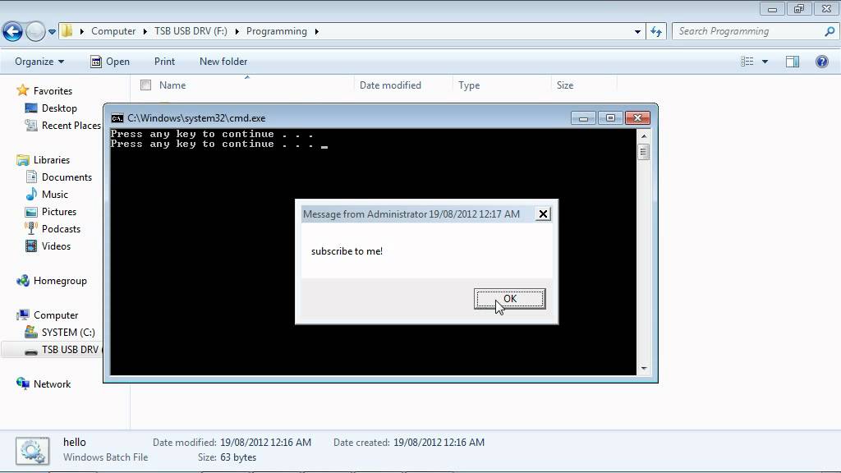This screenshot has height=473, width=841.
Task: Expand arrow after TSB USB DRV breadcrumb
Action: 237,31
